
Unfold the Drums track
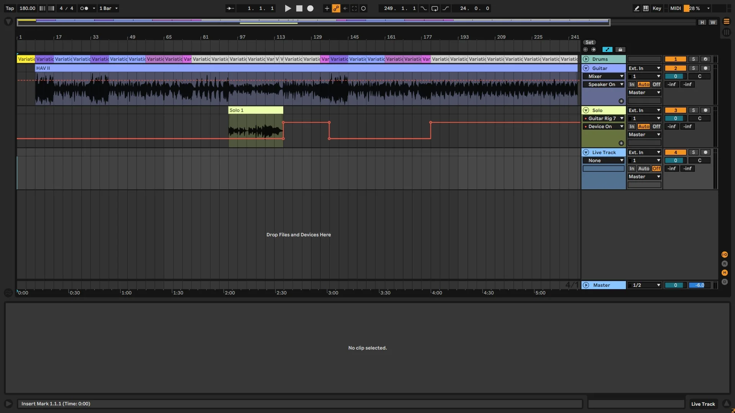click(x=586, y=59)
